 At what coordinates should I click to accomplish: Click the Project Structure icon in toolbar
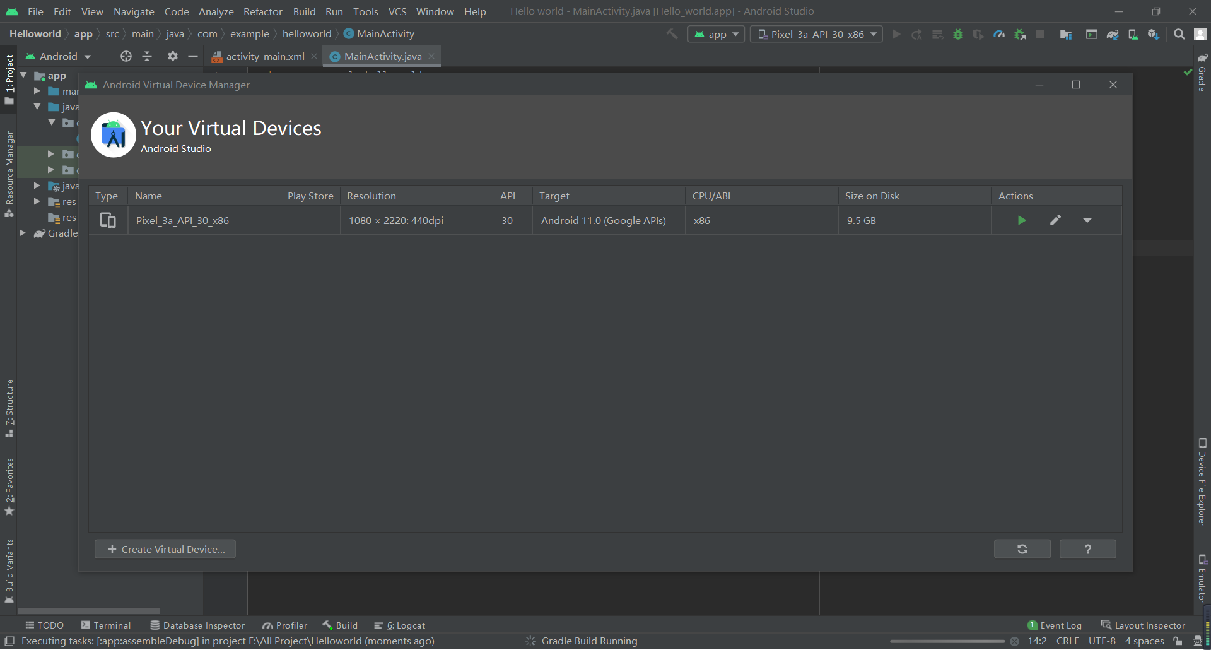[x=1066, y=34]
